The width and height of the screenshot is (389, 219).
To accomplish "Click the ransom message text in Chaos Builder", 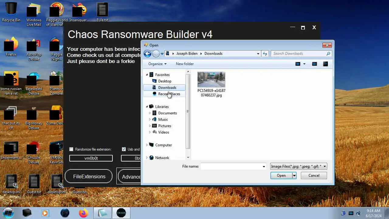I will (103, 55).
